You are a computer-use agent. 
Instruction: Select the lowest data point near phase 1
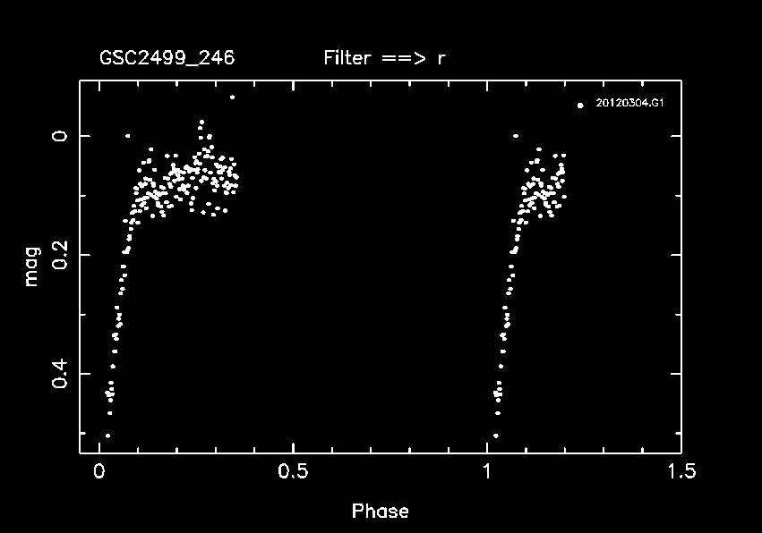click(x=495, y=436)
